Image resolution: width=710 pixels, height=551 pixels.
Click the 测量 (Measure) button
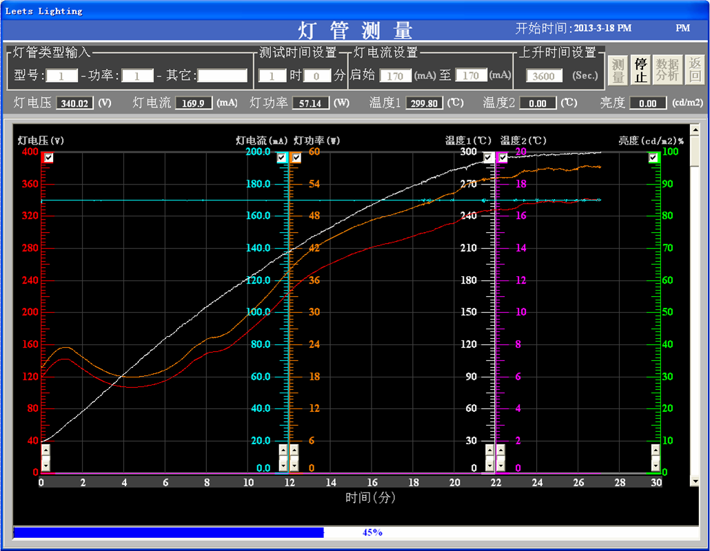tap(618, 70)
